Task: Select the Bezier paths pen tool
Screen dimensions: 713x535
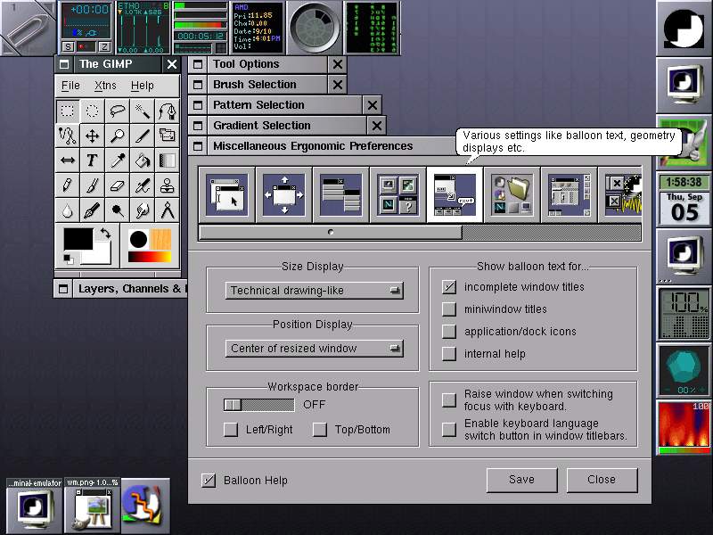Action: 167,111
